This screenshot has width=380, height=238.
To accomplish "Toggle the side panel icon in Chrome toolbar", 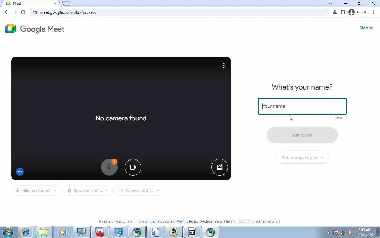I will (x=343, y=12).
